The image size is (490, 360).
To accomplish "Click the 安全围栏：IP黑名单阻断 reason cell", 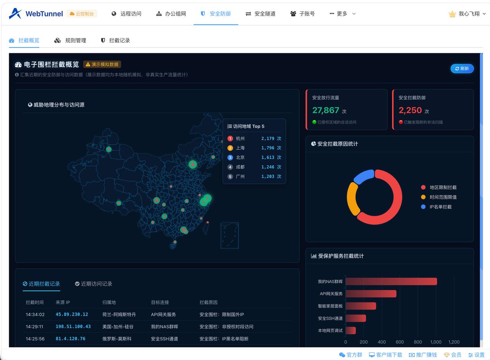I will click(x=224, y=339).
